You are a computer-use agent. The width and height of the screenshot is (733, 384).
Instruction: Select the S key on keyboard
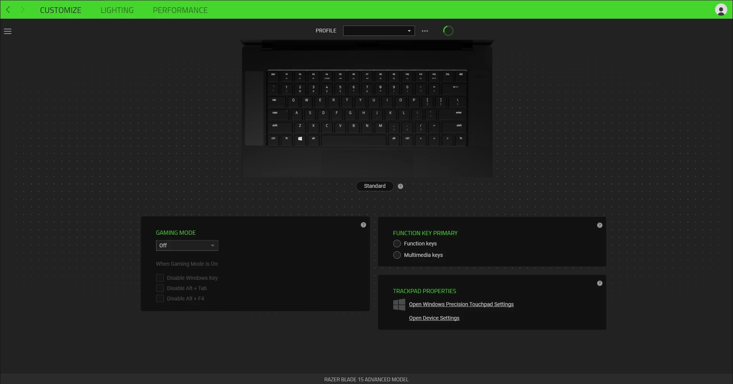click(310, 114)
